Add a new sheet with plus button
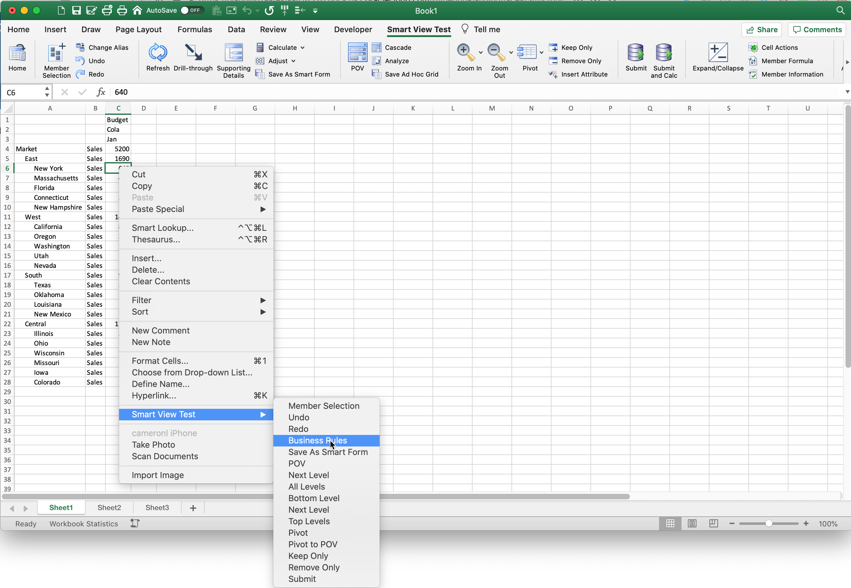Screen dimensions: 851x588 coord(193,508)
